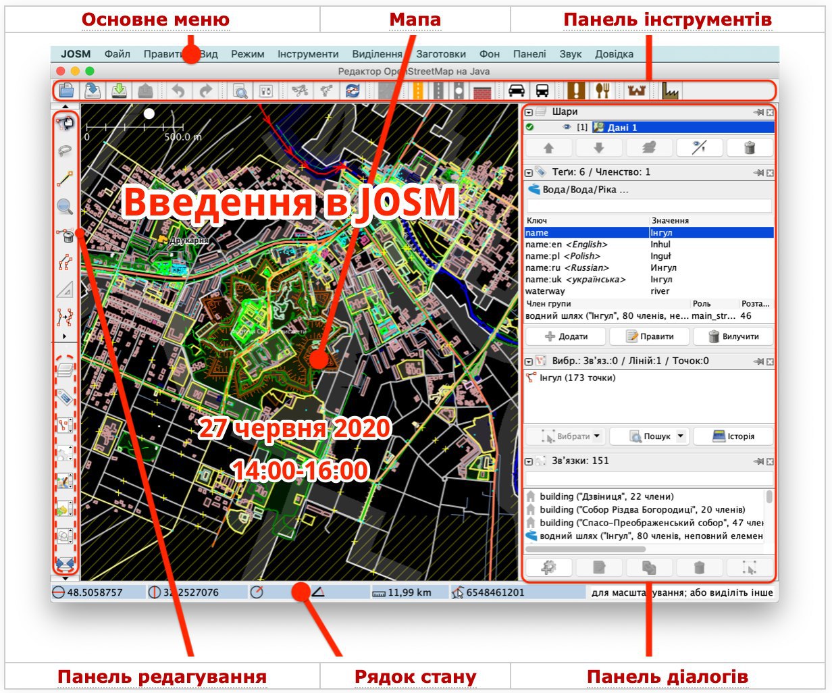Collapse the Вибр. selection panel
This screenshot has height=693, width=832.
tap(529, 361)
